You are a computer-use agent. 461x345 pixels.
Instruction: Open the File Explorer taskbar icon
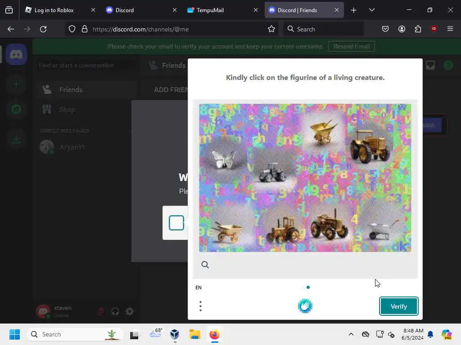tap(194, 334)
